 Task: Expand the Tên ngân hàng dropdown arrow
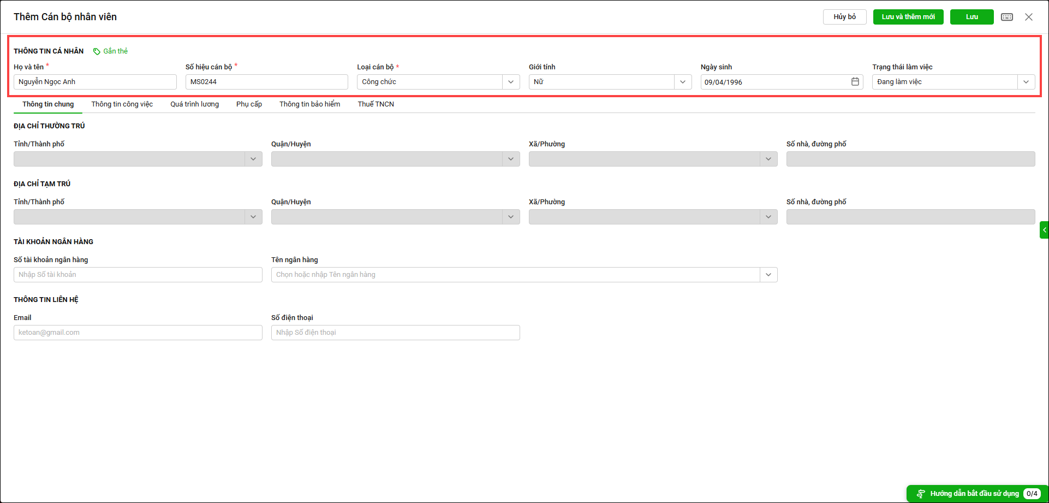(768, 275)
